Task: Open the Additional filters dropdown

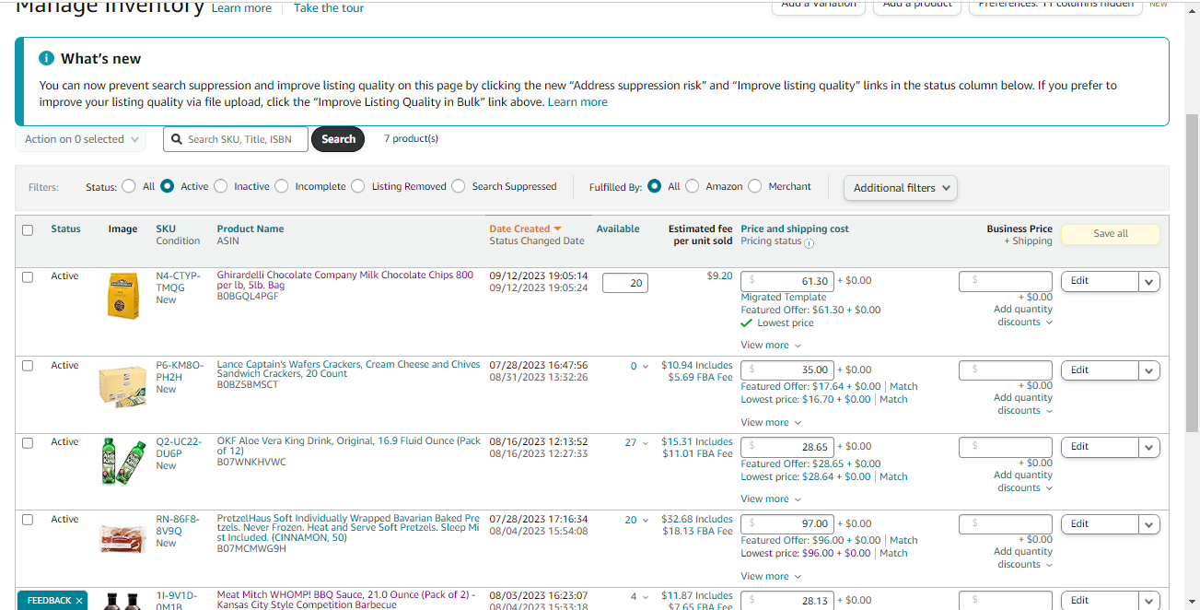Action: pos(900,188)
